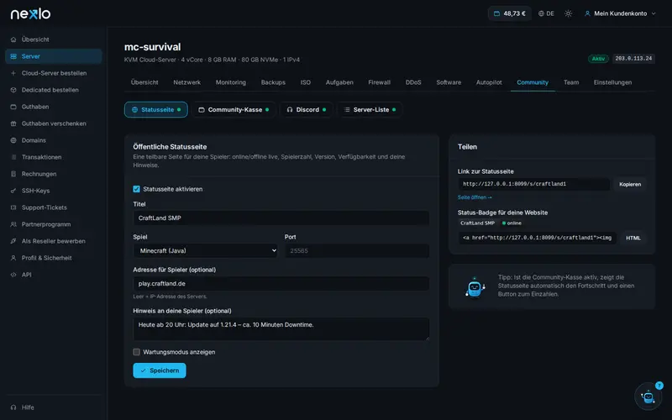This screenshot has width=672, height=420.
Task: Switch to the Netzwerk tab
Action: (186, 82)
